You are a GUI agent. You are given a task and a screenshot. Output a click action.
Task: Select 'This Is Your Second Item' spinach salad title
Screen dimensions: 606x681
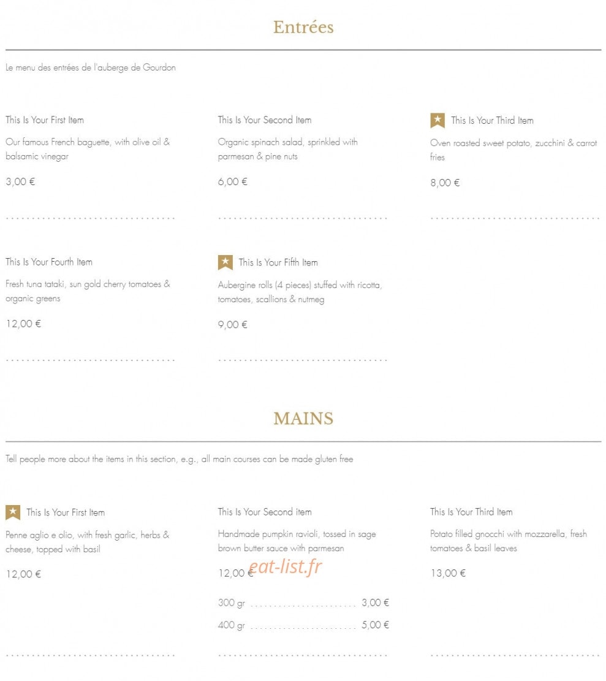[x=265, y=120]
